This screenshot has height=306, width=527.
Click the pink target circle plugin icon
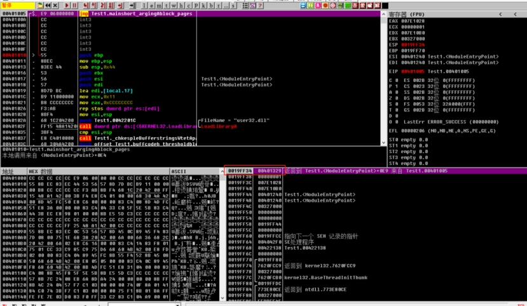[x=332, y=6]
